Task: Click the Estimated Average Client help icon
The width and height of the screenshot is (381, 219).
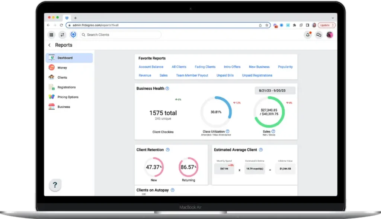Action: (261, 150)
